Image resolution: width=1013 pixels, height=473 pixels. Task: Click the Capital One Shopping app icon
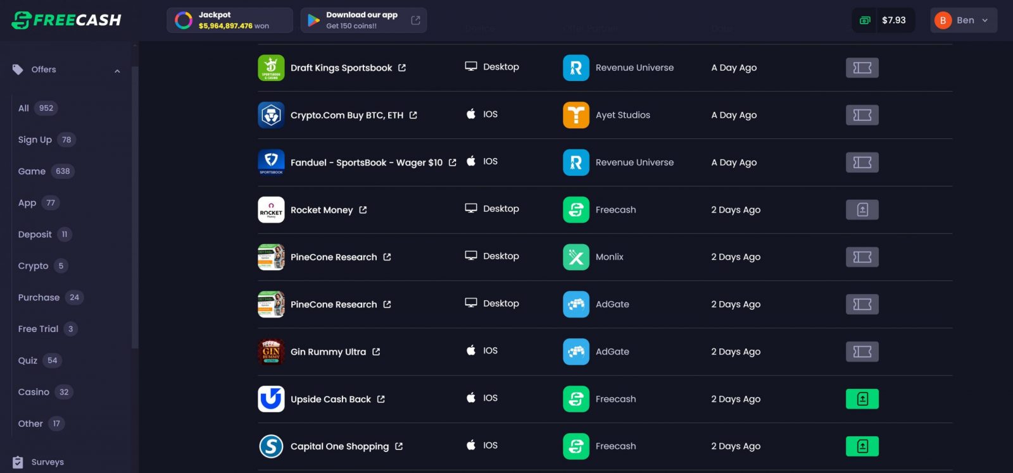coord(271,446)
